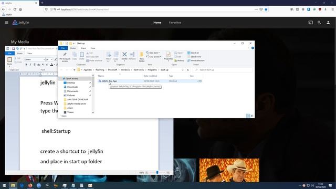
Task: Open WordPad View tab
Action: (29, 54)
